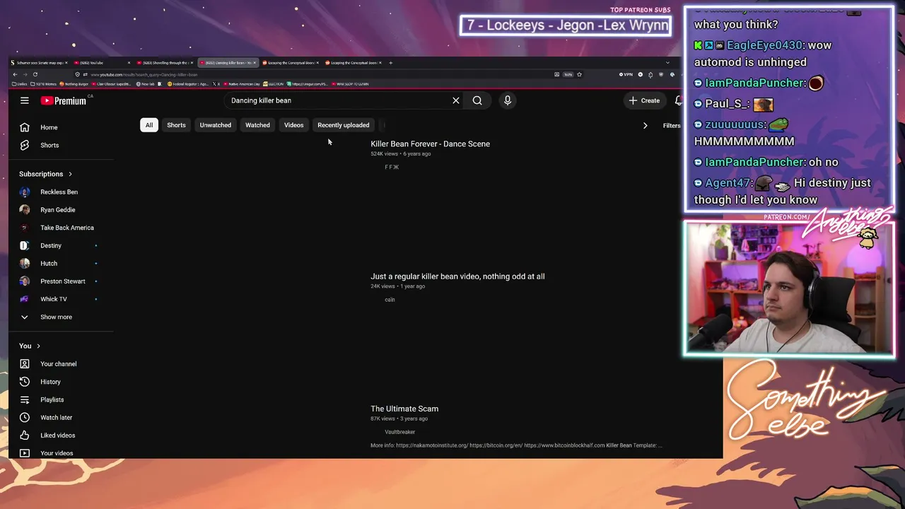Screen dimensions: 905x509
Task: Open the YouTube guide hamburger menu
Action: tap(25, 100)
